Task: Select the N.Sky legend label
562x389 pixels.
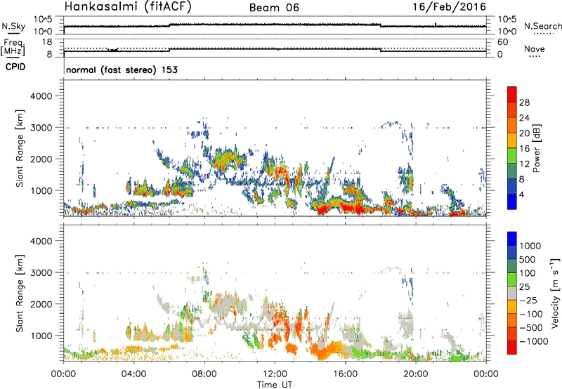Action: tap(13, 26)
